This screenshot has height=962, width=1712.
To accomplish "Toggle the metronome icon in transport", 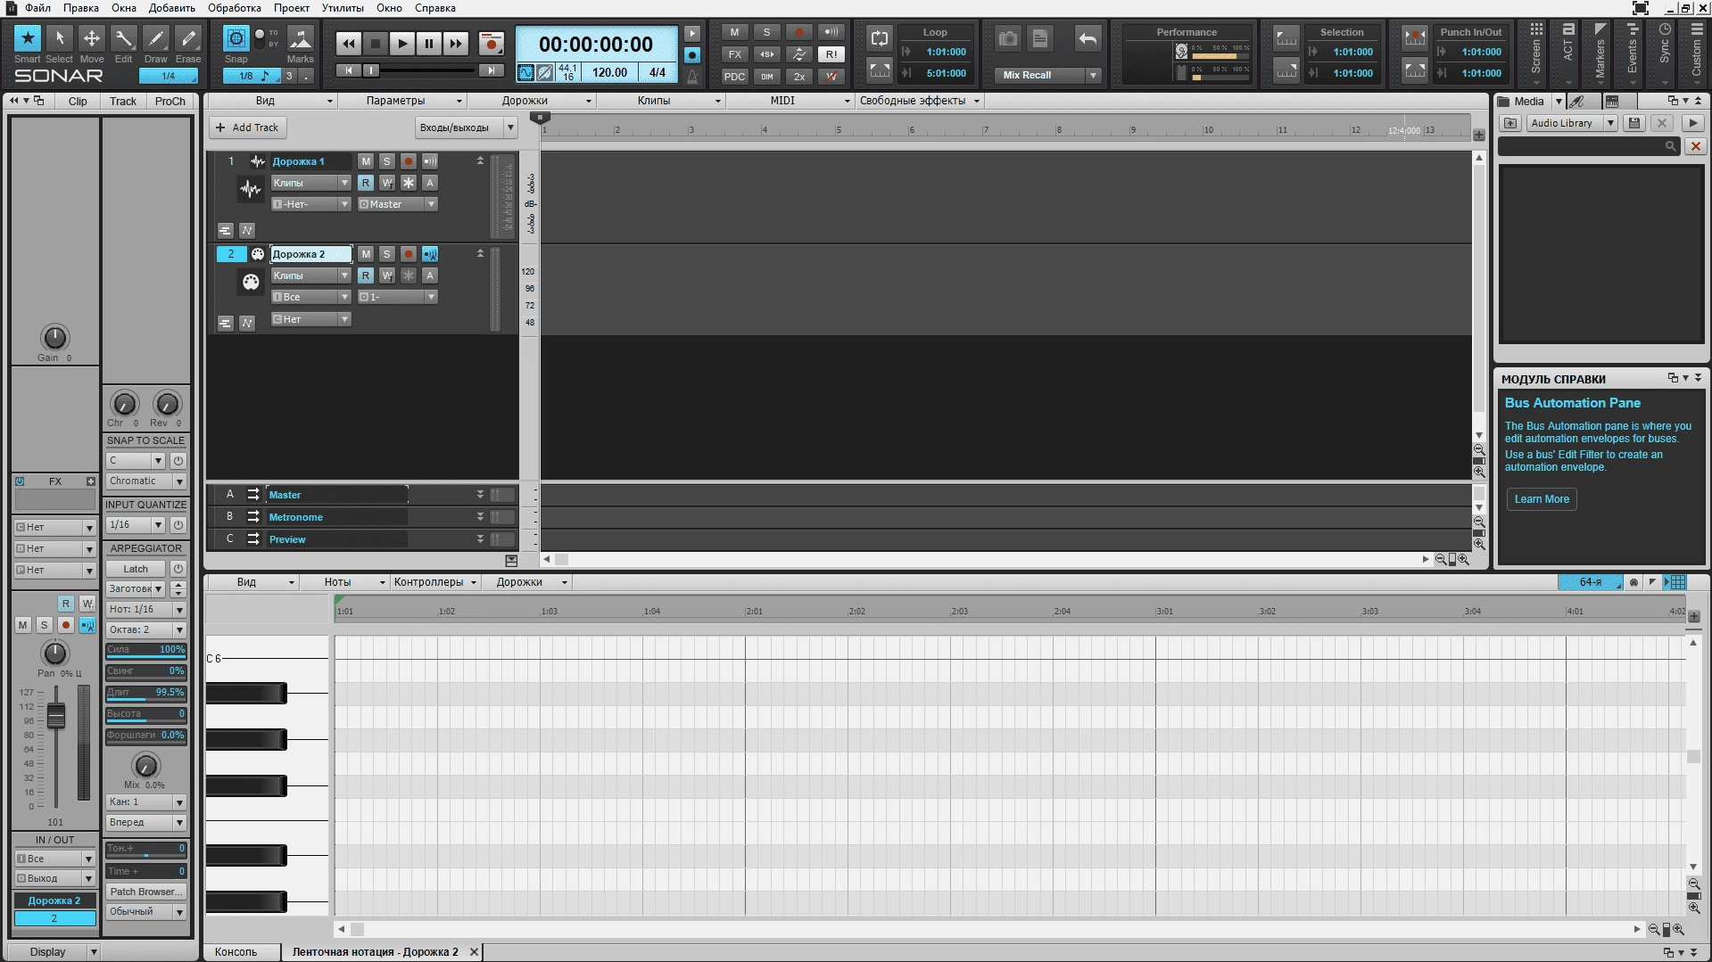I will (x=692, y=78).
